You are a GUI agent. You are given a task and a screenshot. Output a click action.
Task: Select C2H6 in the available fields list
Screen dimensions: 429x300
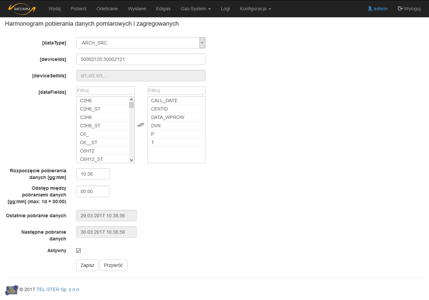[103, 101]
